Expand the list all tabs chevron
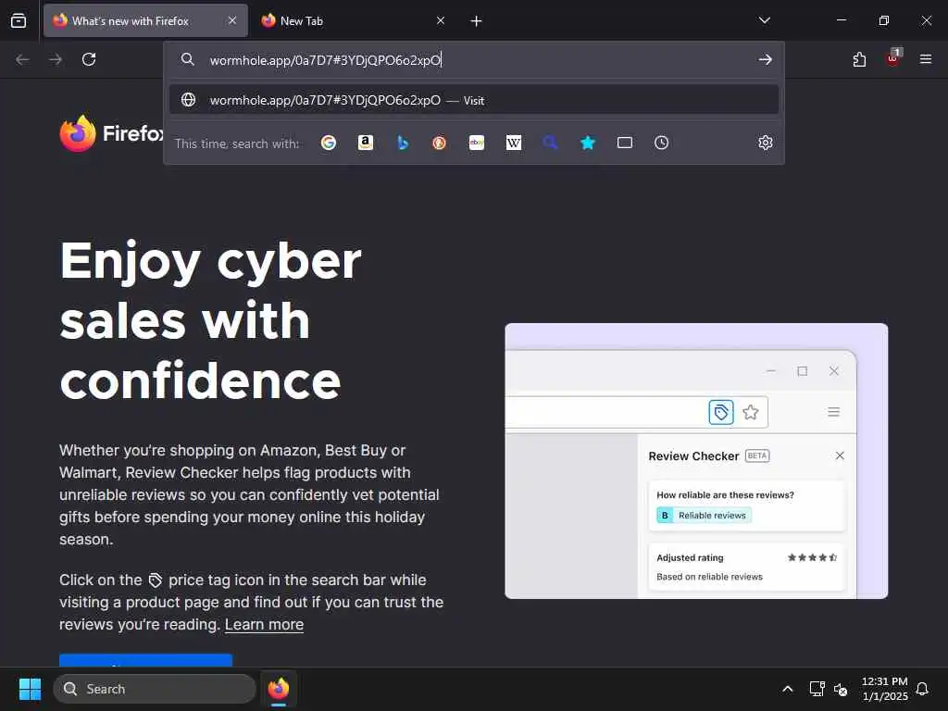This screenshot has height=711, width=948. pos(765,20)
